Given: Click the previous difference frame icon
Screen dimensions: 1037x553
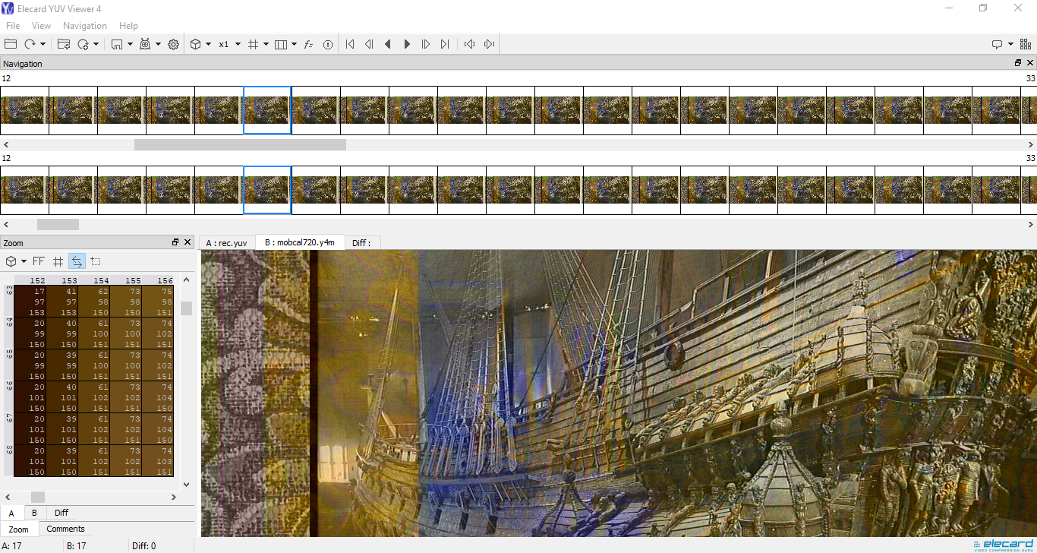Looking at the screenshot, I should 470,44.
